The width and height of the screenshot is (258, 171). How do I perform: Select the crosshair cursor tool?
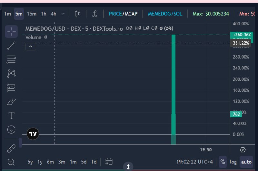11,31
